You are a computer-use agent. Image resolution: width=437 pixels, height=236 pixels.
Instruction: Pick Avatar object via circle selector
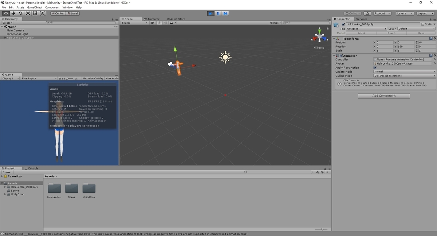point(434,64)
